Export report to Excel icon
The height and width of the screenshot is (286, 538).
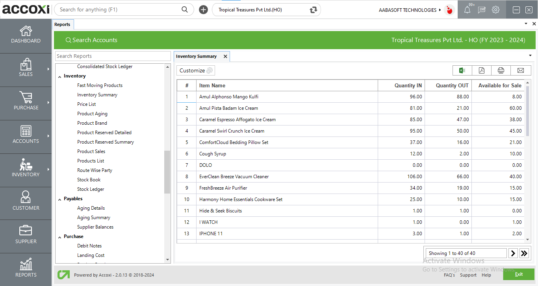[x=462, y=70]
